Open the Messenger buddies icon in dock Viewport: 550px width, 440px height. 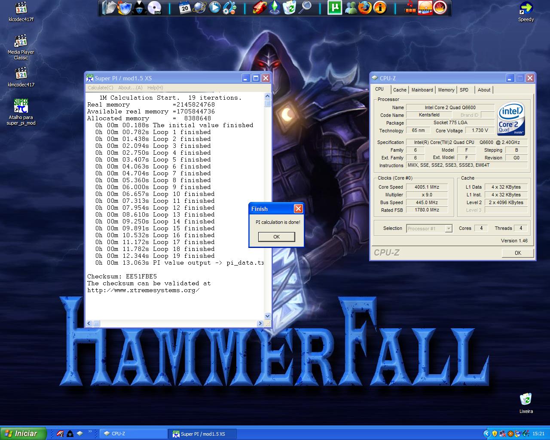[x=351, y=7]
